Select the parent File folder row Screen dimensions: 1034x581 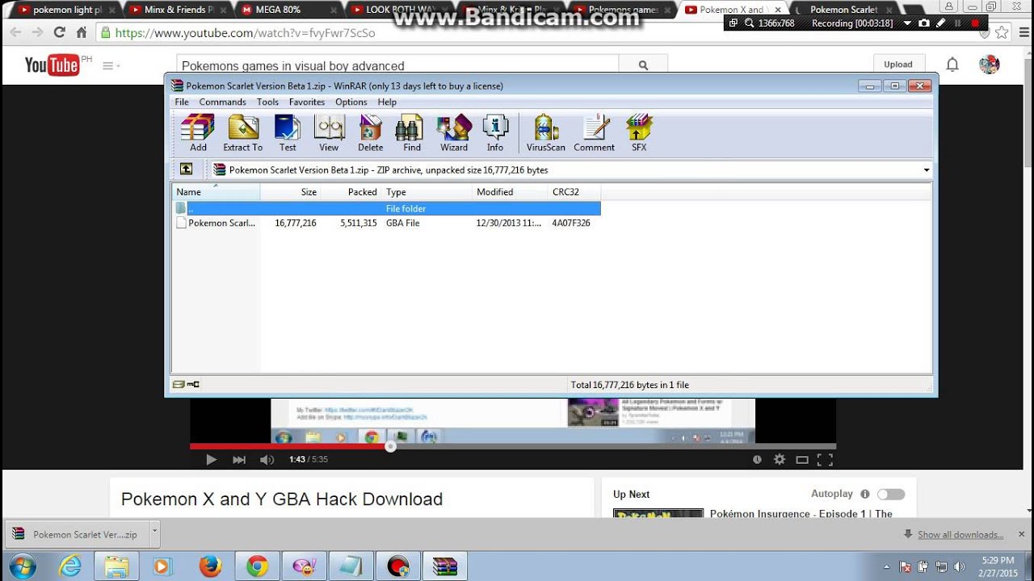(x=386, y=208)
